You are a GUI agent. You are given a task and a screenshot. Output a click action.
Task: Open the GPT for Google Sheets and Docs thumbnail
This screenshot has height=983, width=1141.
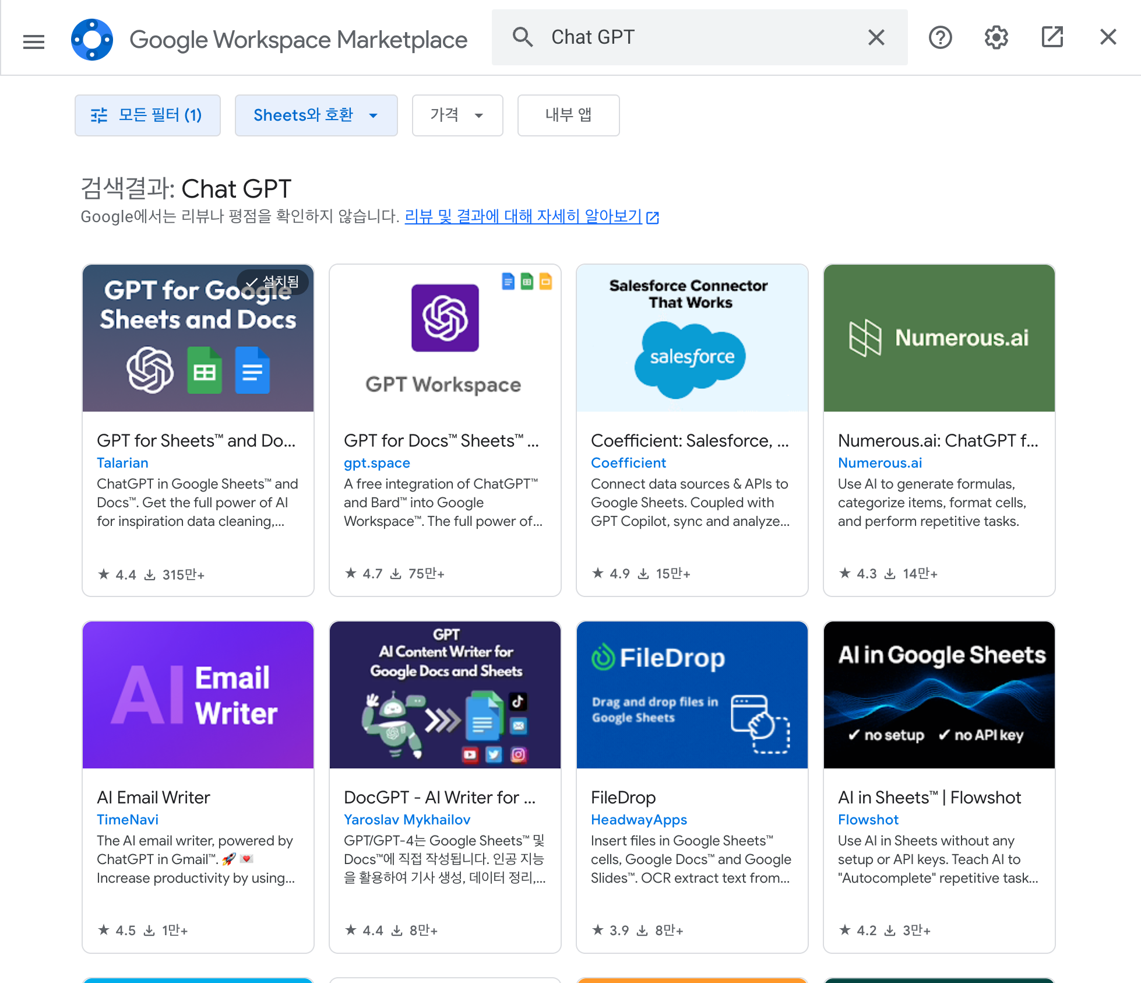[x=198, y=338]
